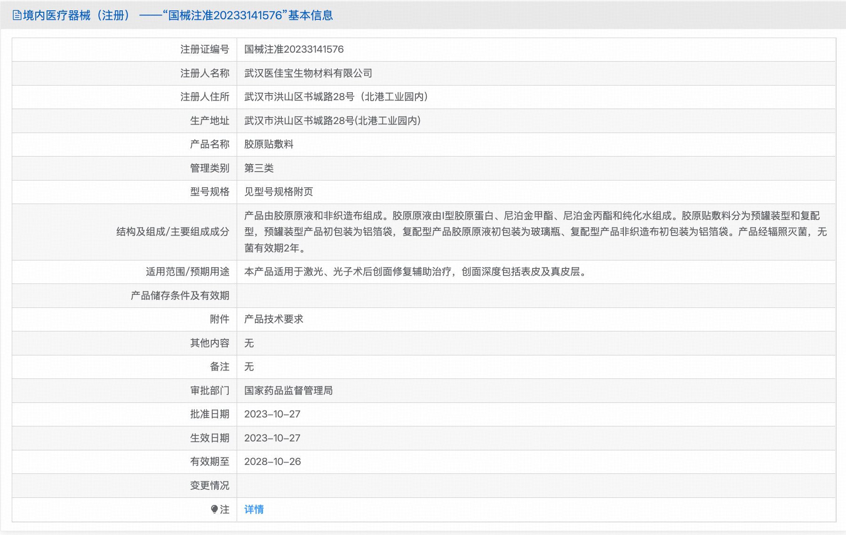Click the 审批部门 value 国家药品监督管理局

point(287,390)
